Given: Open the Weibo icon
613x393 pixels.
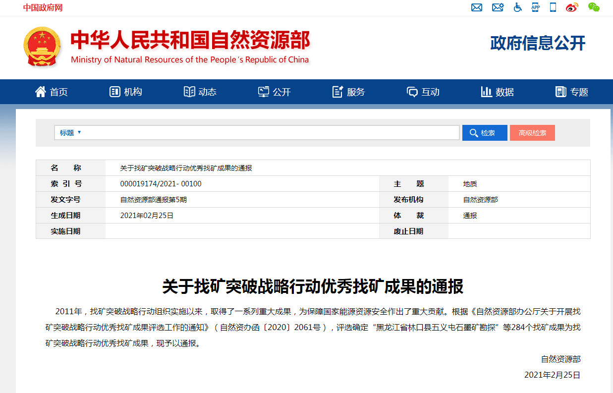Looking at the screenshot, I should pos(572,7).
